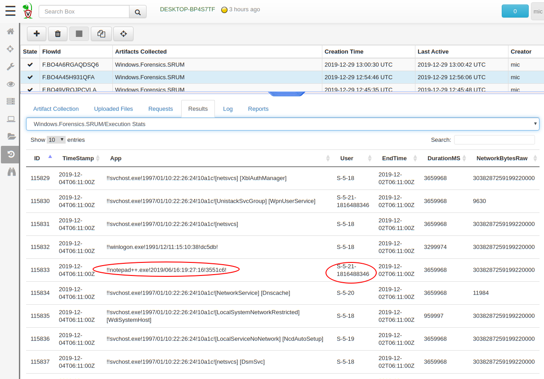This screenshot has width=544, height=379.
Task: Open the Log tab
Action: coord(228,109)
